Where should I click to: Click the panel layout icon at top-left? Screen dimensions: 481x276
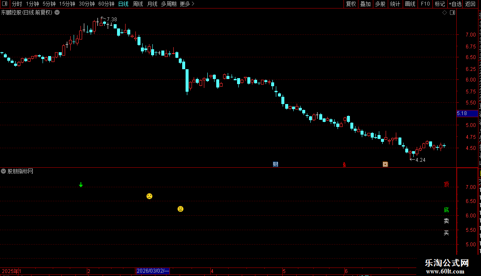(5, 4)
